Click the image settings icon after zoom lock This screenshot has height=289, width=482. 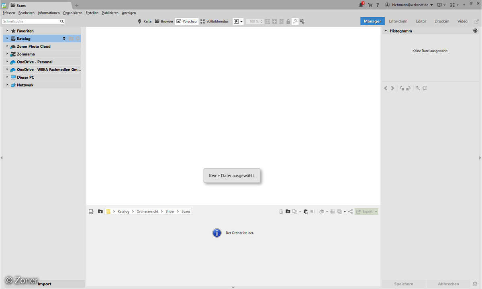tap(302, 21)
